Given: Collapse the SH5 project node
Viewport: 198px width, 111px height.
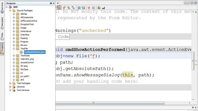Looking at the screenshot, I should click(6, 7).
